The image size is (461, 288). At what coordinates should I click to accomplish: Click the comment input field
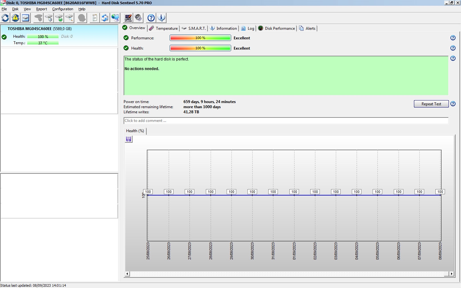coord(286,121)
